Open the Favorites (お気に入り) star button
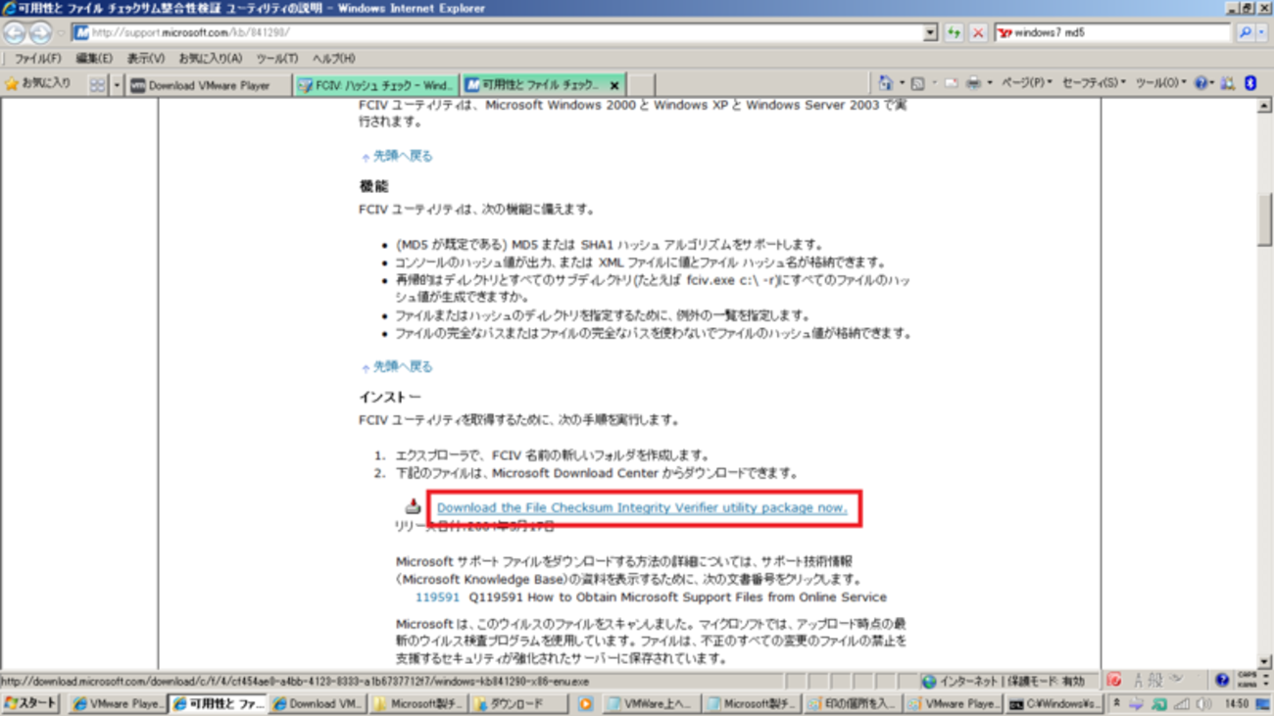1274x716 pixels. point(38,84)
